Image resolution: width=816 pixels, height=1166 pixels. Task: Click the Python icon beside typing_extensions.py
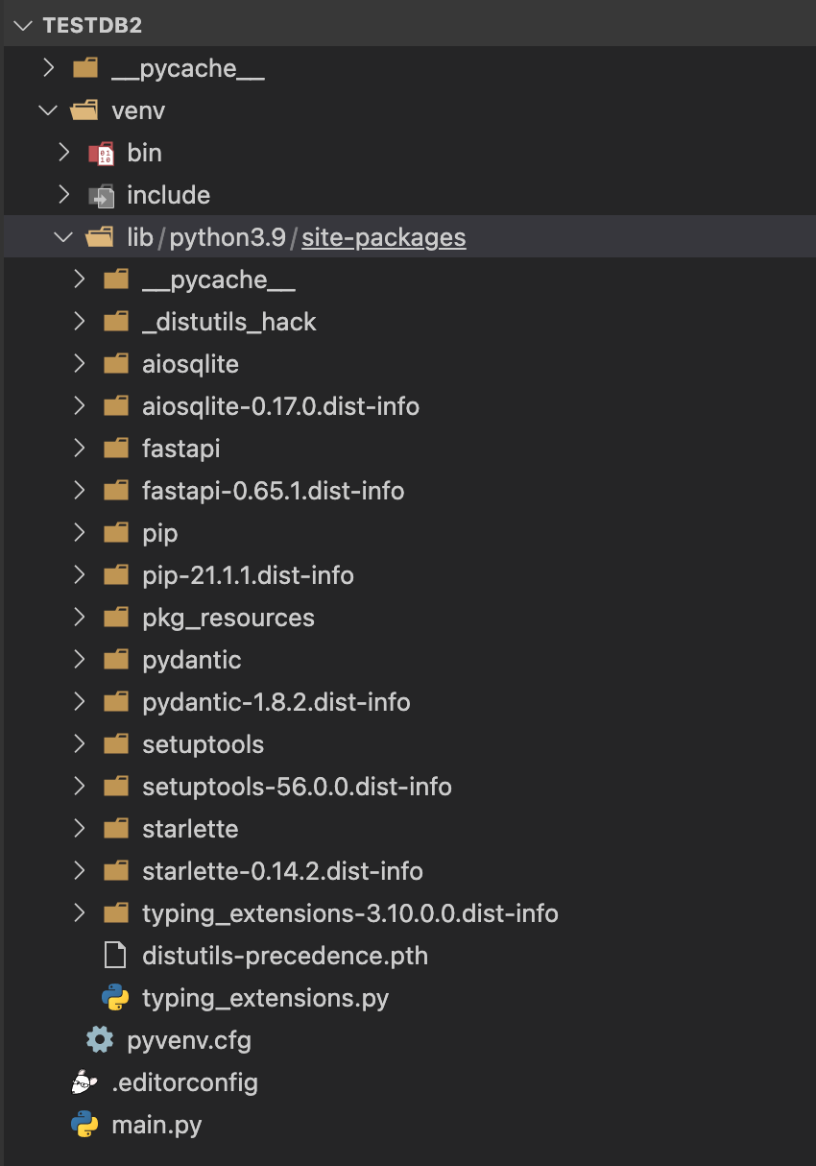pos(115,997)
